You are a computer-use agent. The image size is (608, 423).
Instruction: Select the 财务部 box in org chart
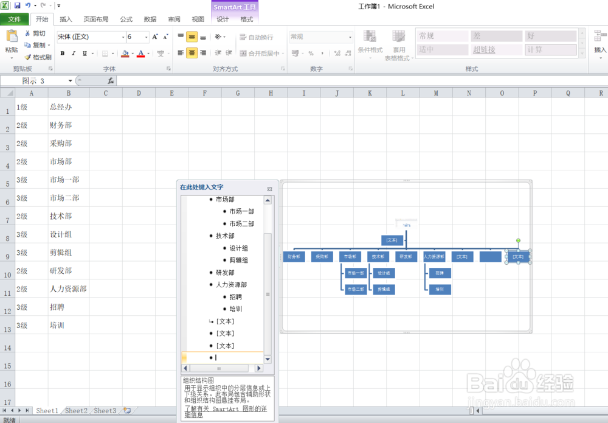coord(294,256)
